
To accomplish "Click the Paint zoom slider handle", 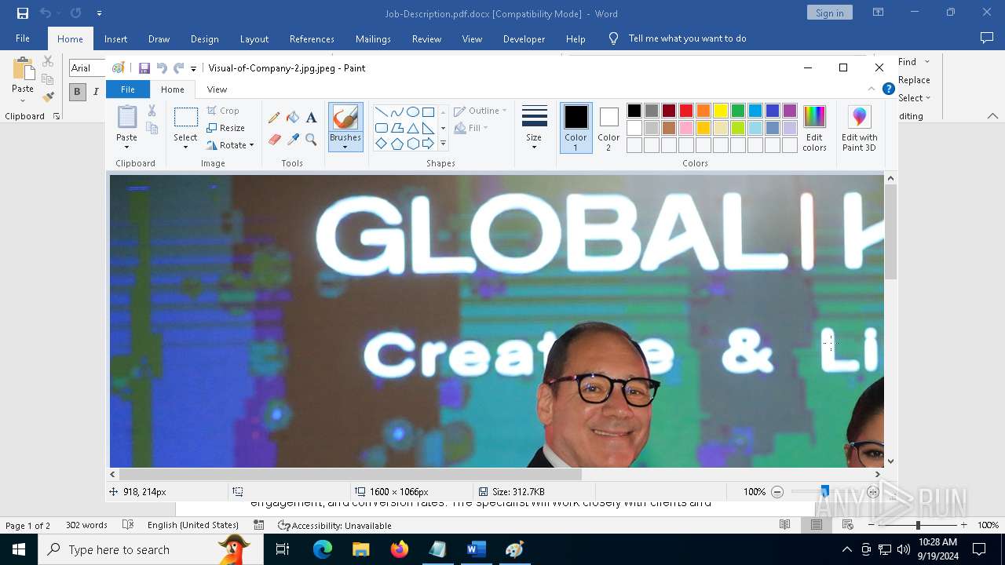I will tap(824, 492).
